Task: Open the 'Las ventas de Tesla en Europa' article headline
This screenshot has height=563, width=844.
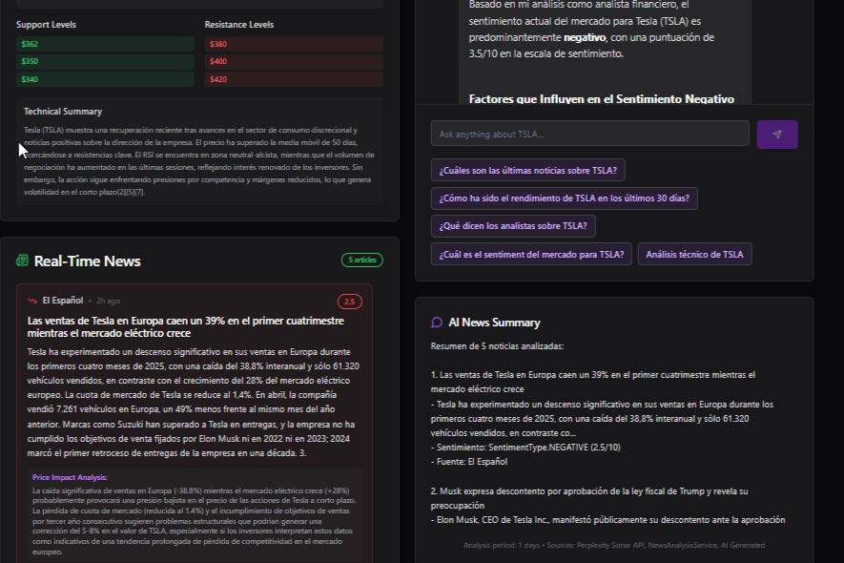Action: pyautogui.click(x=186, y=327)
